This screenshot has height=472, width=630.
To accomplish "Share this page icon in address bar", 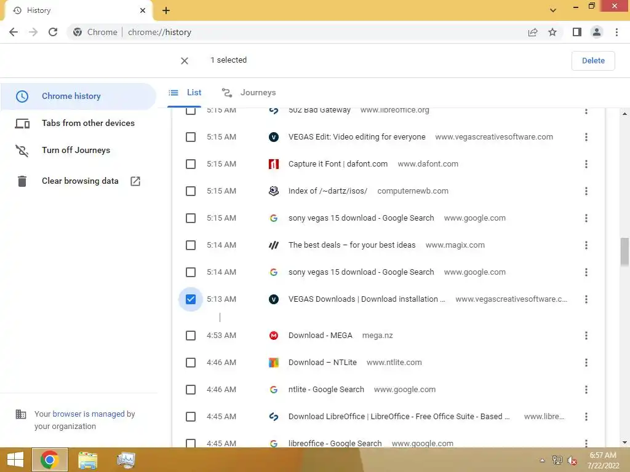I will tap(533, 32).
